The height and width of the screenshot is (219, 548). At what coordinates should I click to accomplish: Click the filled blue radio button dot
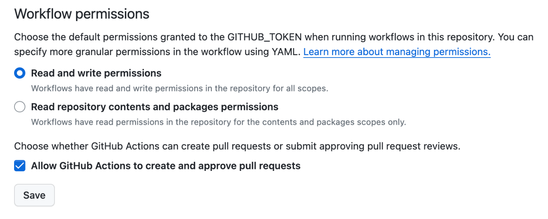[20, 73]
